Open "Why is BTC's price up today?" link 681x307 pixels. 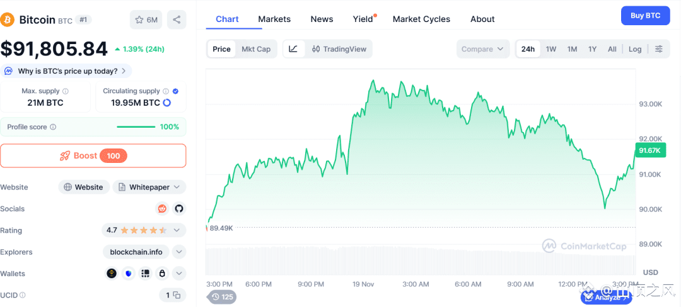[67, 71]
